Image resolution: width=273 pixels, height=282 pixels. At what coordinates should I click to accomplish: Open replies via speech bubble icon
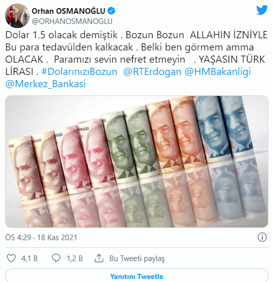(x=56, y=258)
